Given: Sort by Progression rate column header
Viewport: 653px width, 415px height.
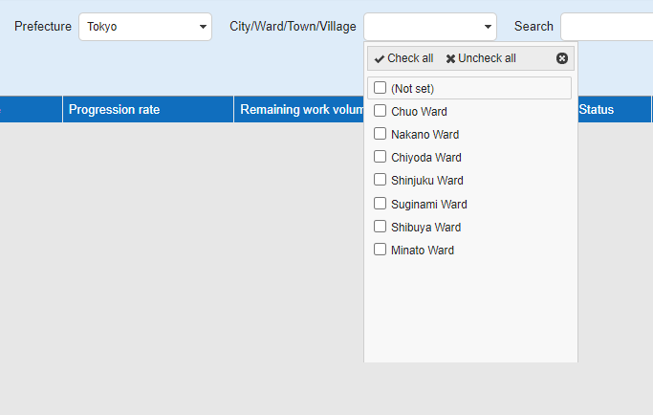Looking at the screenshot, I should (x=148, y=109).
